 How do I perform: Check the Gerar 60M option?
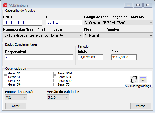(x=55, y=73)
